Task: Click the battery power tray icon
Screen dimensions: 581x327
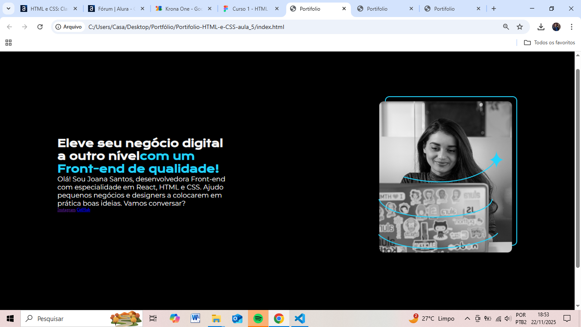Action: tap(488, 318)
